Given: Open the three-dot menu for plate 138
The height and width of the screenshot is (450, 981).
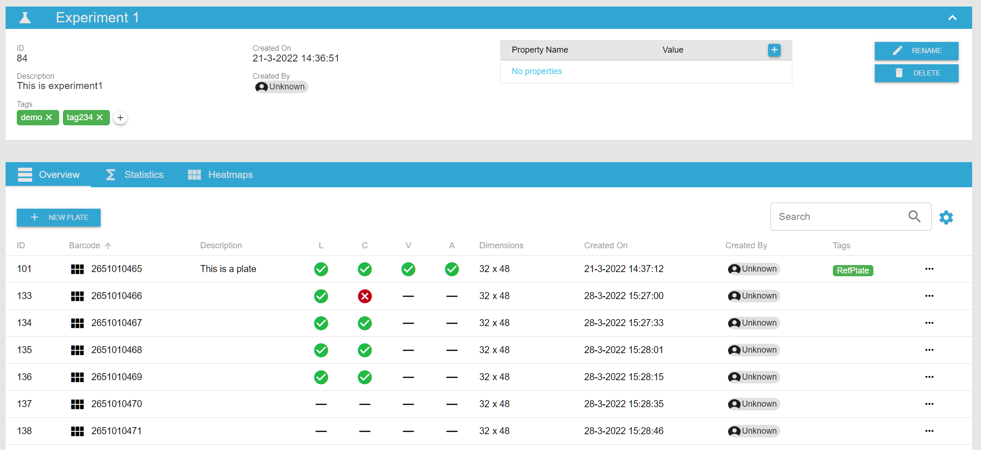Looking at the screenshot, I should (929, 431).
